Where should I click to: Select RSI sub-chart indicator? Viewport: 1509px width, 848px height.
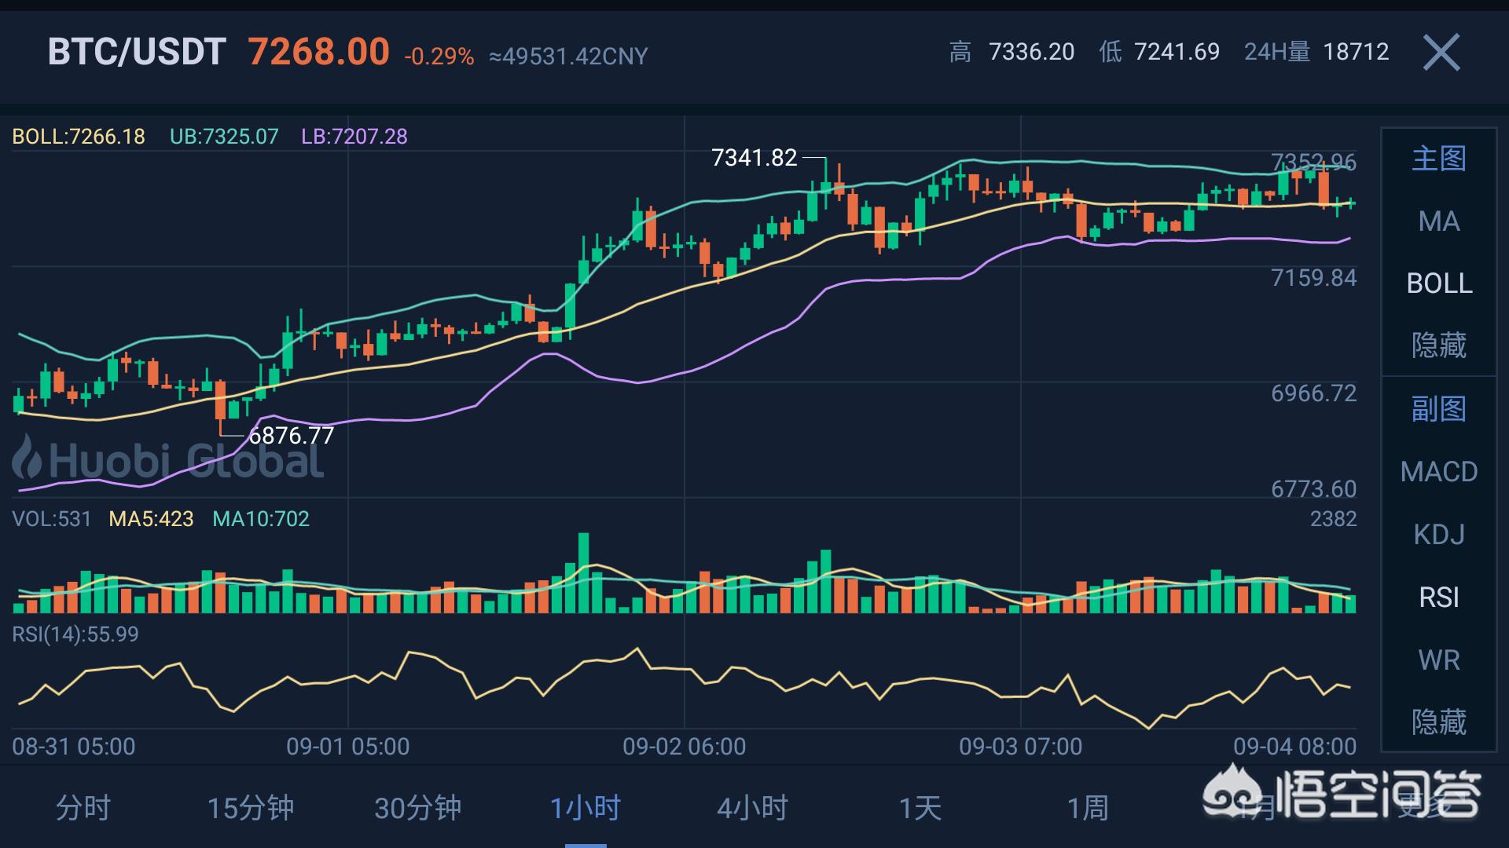coord(1439,598)
